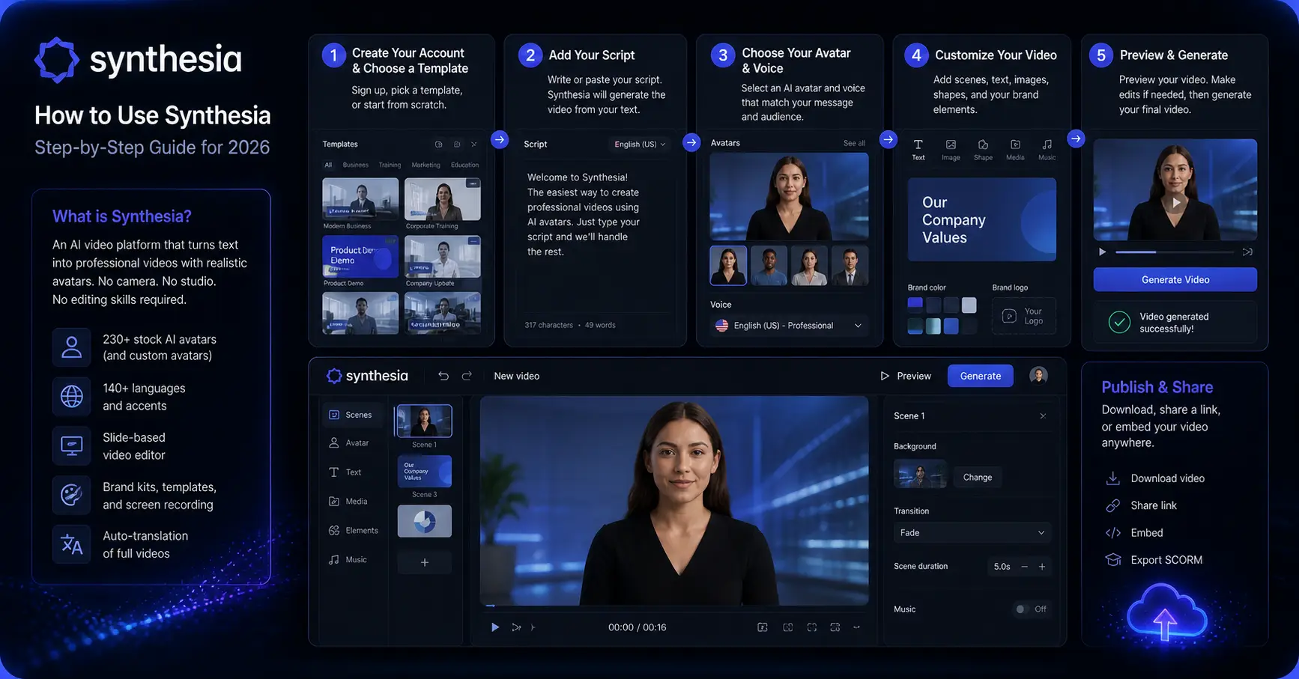Click the Scene 1 background image thumbnail
Screen dimensions: 1299x679
[x=921, y=475]
